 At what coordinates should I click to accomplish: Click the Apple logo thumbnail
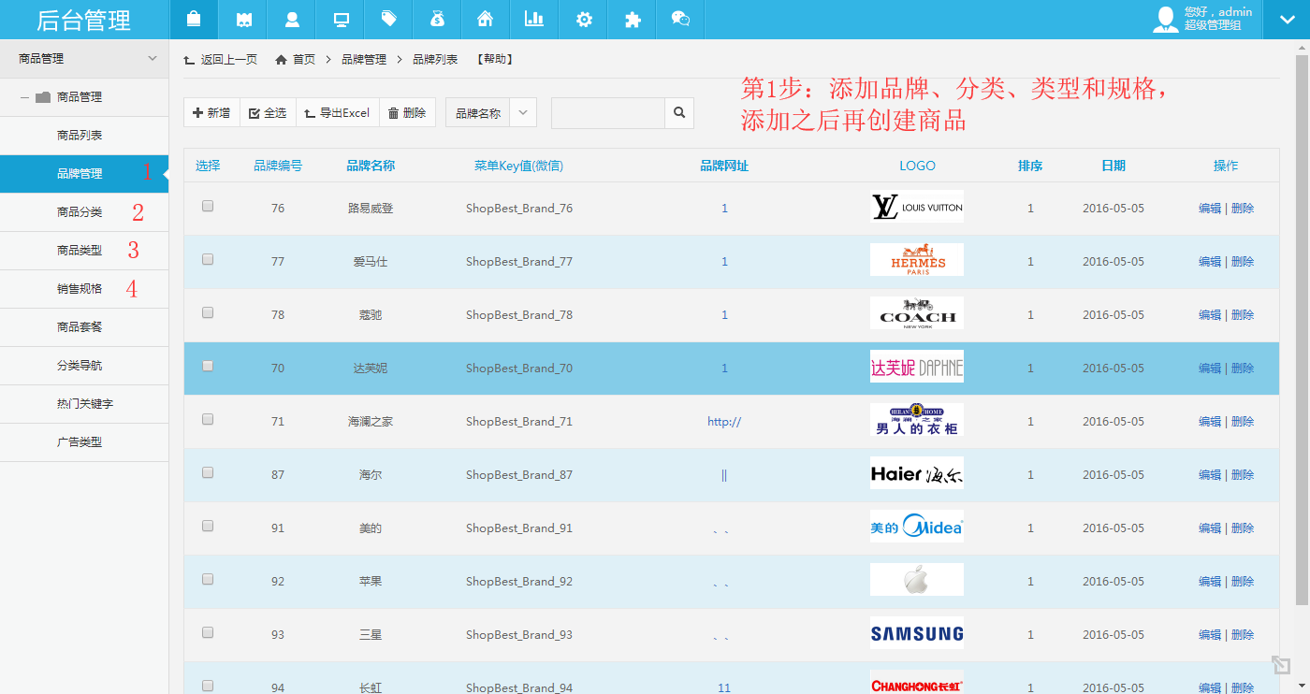point(916,580)
